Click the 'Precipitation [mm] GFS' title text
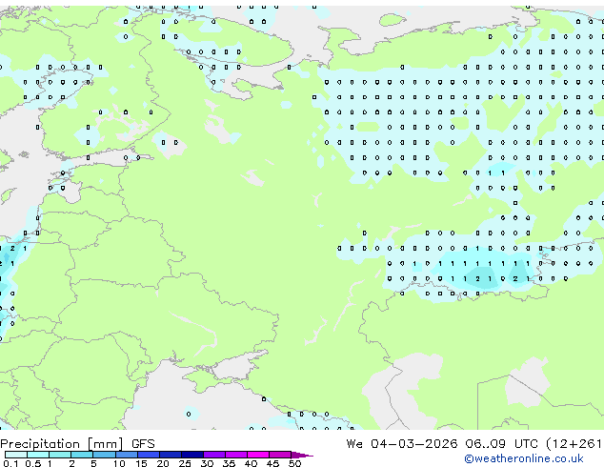 tap(77, 444)
